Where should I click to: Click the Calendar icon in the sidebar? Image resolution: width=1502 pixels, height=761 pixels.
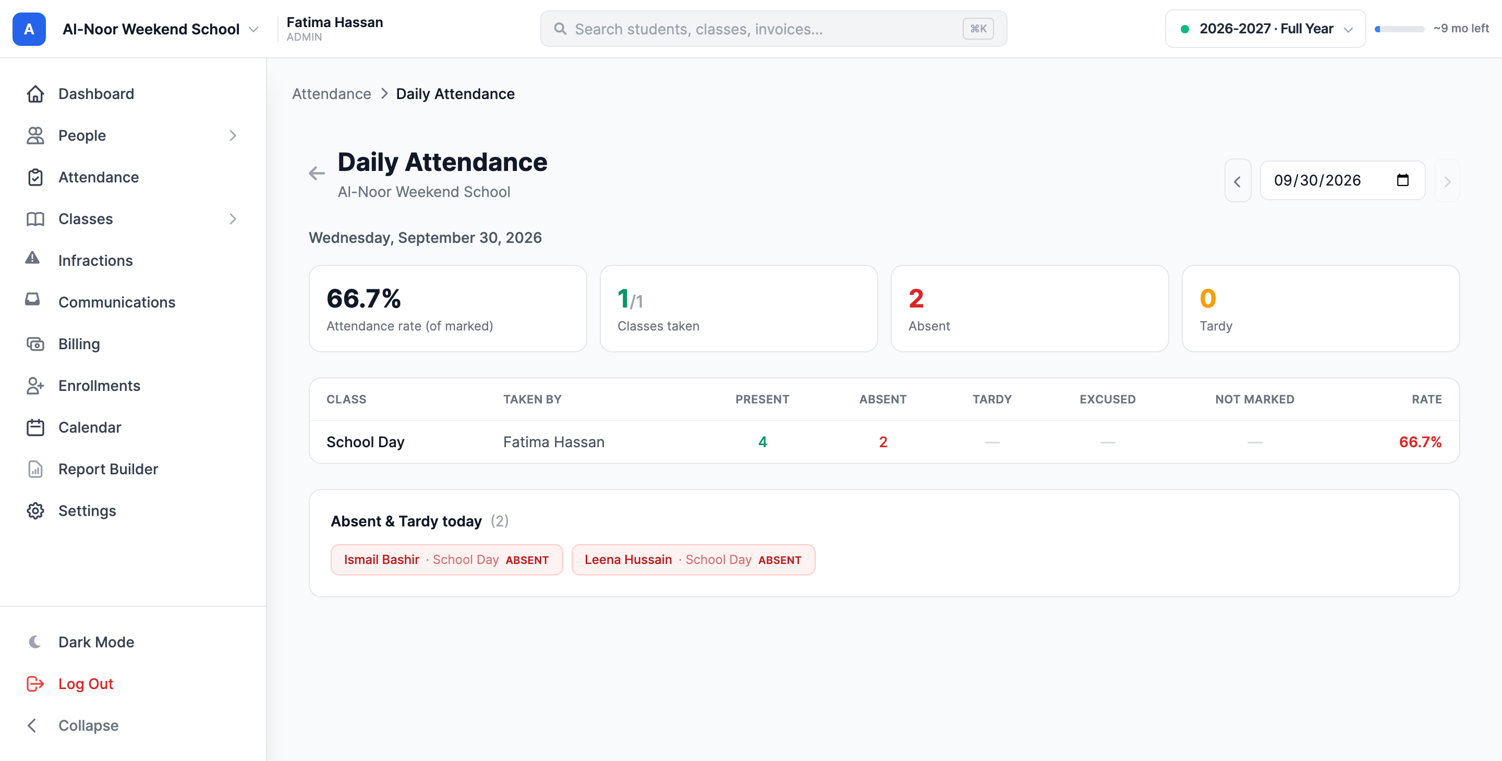35,428
